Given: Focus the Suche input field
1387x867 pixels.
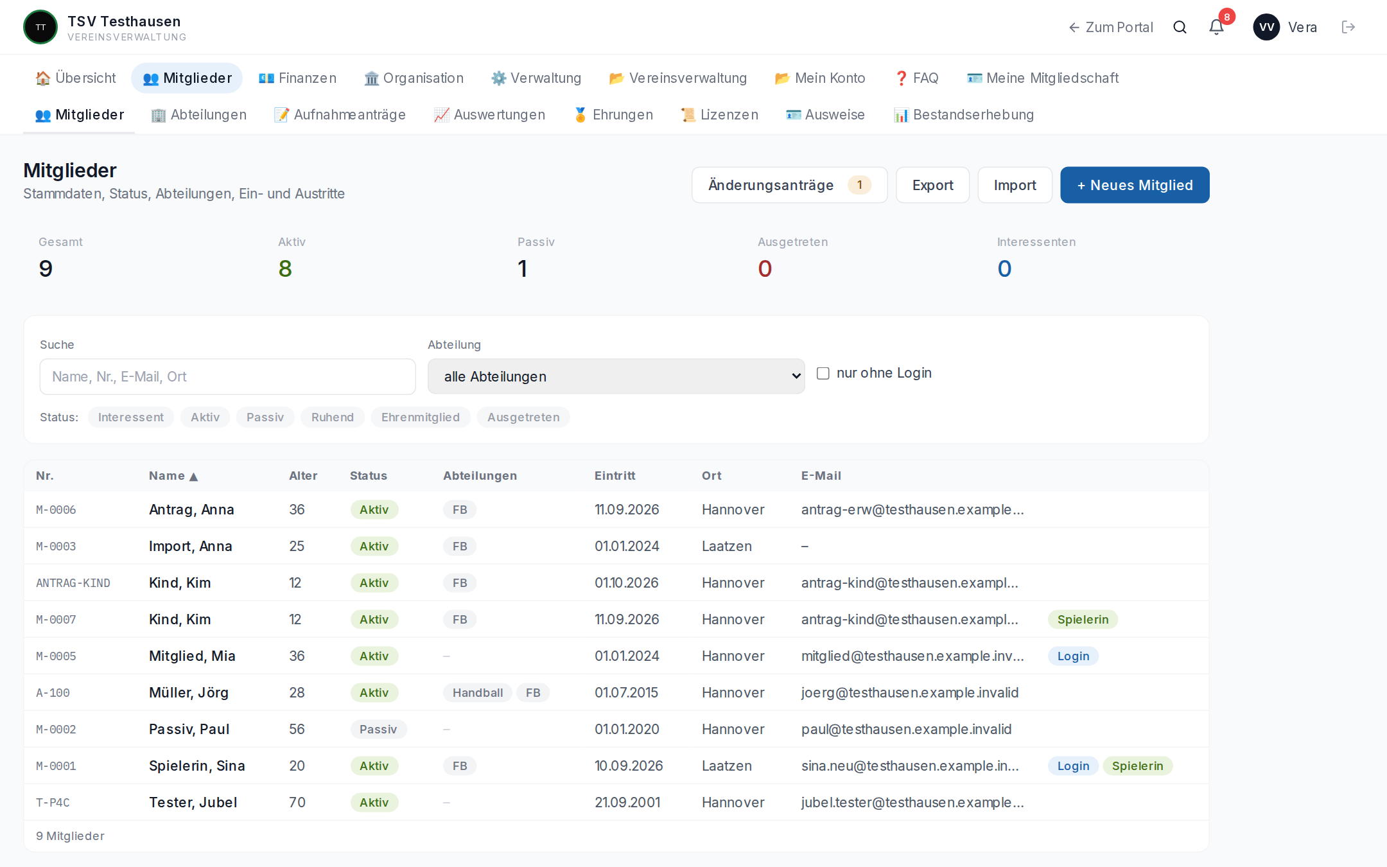Looking at the screenshot, I should (227, 376).
